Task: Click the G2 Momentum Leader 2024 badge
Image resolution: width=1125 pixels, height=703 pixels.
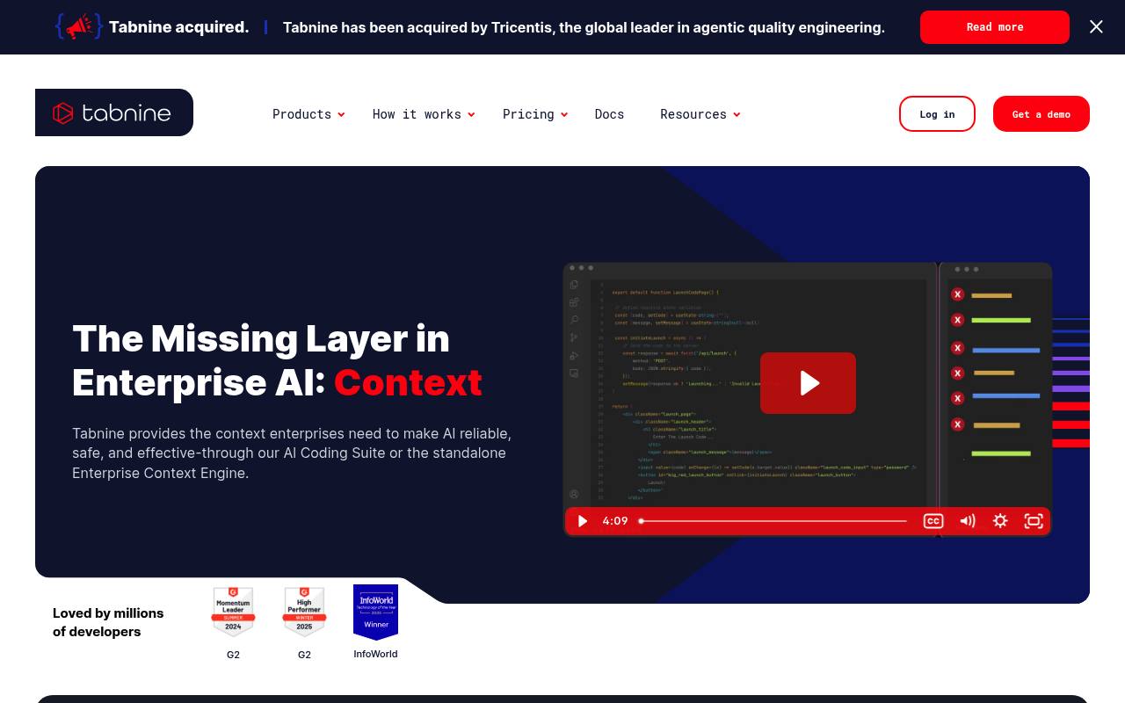Action: 233,612
